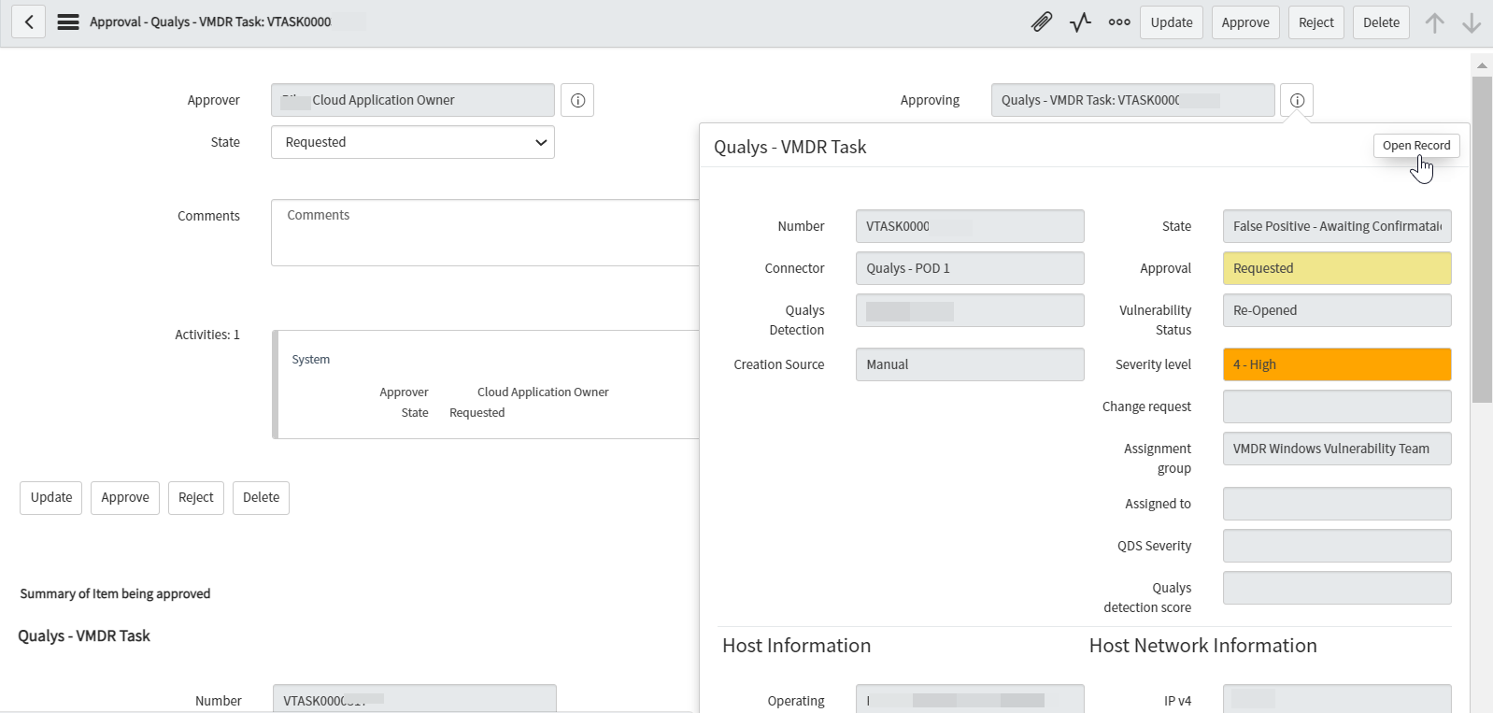The height and width of the screenshot is (713, 1493).
Task: Click Approve button in the top header
Action: pos(1245,22)
